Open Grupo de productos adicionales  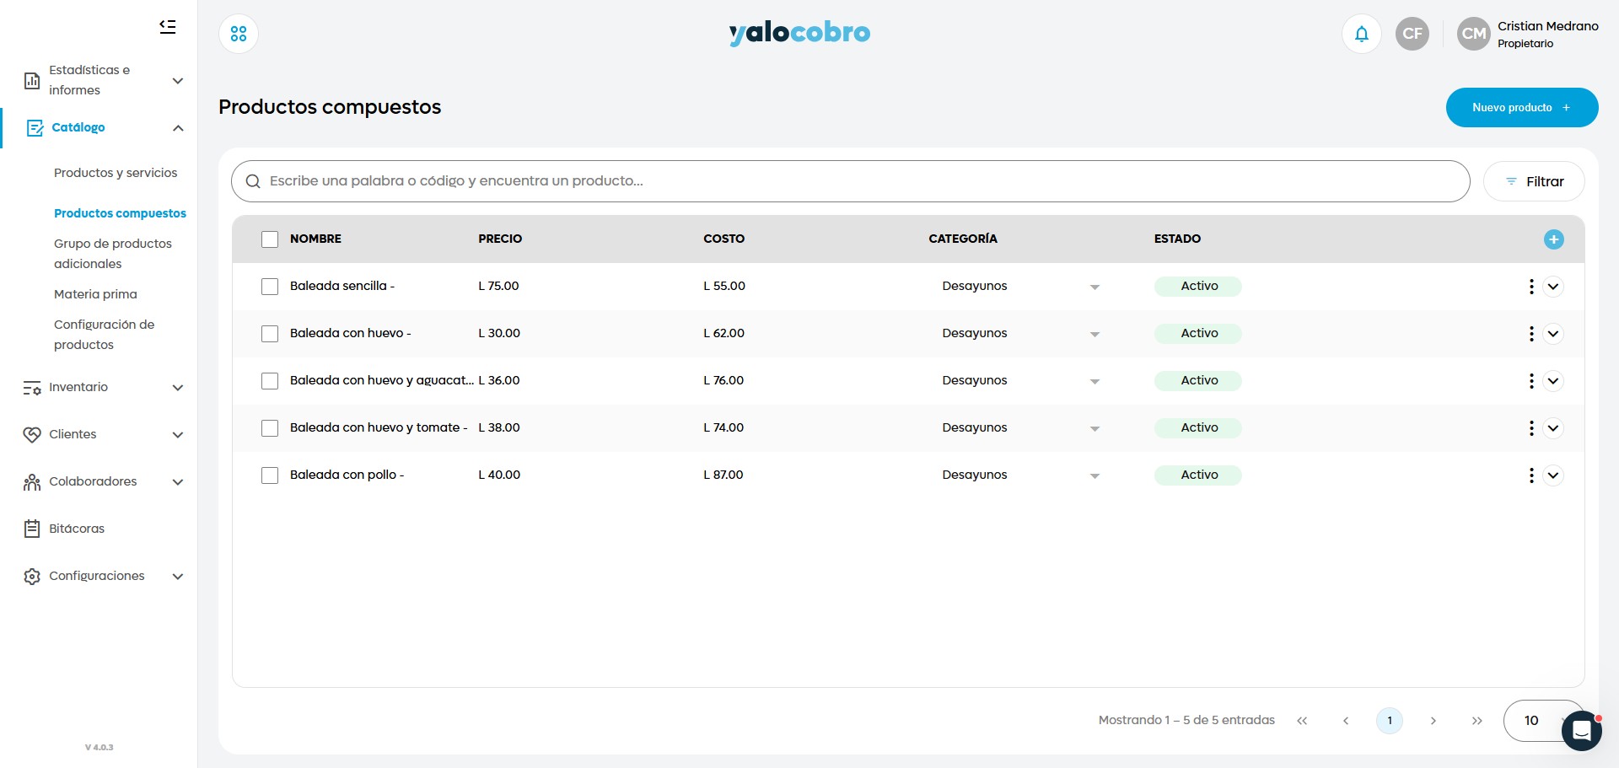pyautogui.click(x=113, y=254)
